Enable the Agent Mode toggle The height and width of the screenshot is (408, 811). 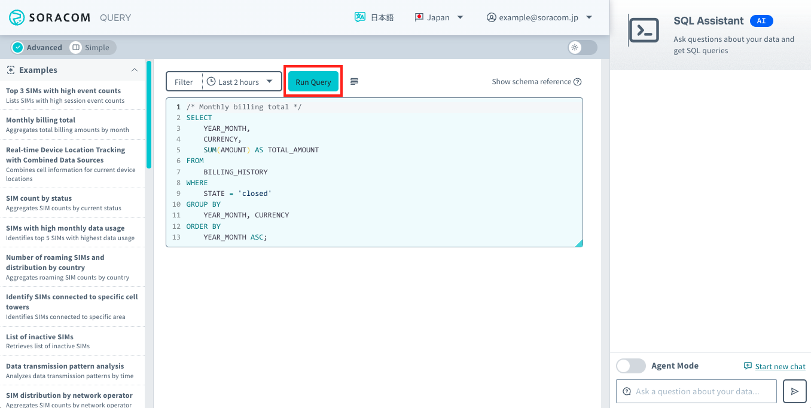[x=630, y=366]
